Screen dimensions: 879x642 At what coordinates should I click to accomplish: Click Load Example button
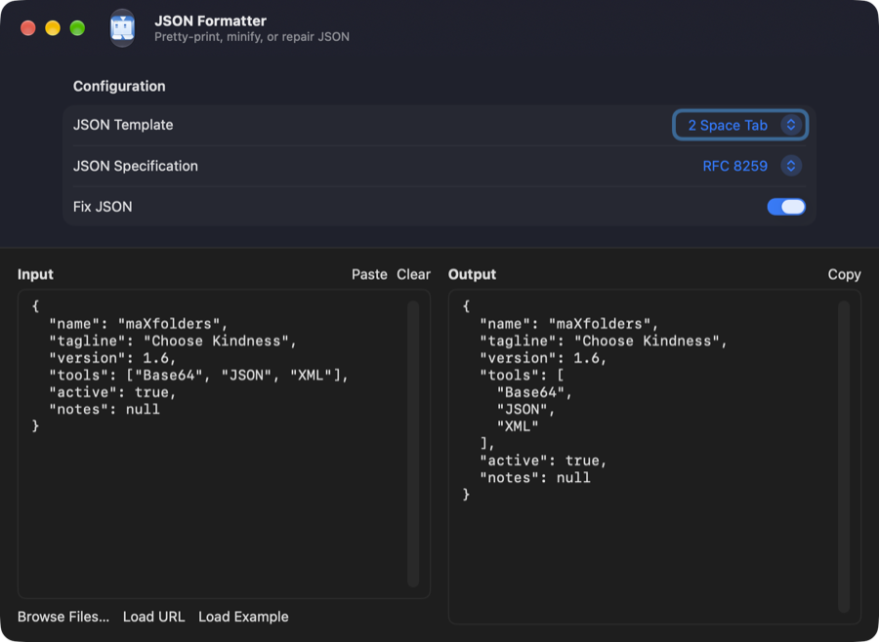(x=243, y=617)
